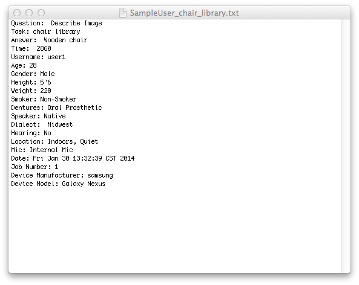Click the Location: Indoors, Quiet line
Screen dimensions: 359x285
tap(54, 141)
